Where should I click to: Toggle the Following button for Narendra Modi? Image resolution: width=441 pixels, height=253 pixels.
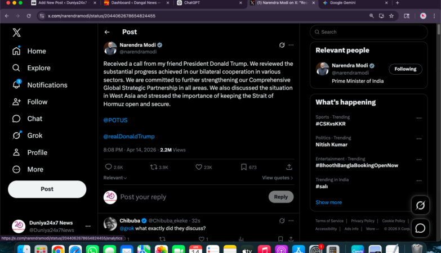[405, 69]
